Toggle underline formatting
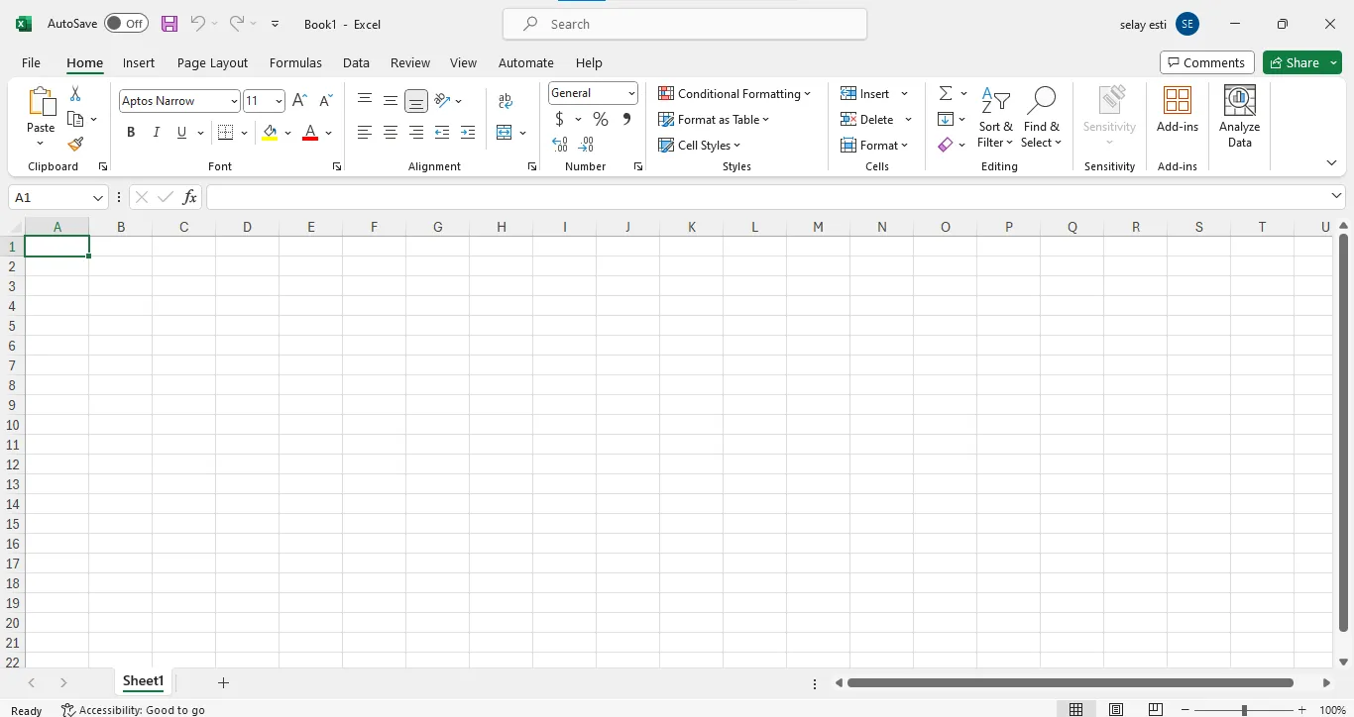Screen dimensions: 1354x717 [180, 132]
